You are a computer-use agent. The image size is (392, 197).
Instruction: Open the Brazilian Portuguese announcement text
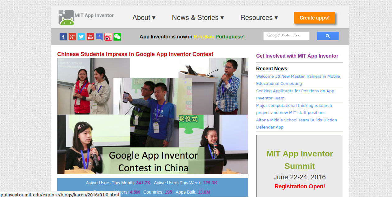192,37
